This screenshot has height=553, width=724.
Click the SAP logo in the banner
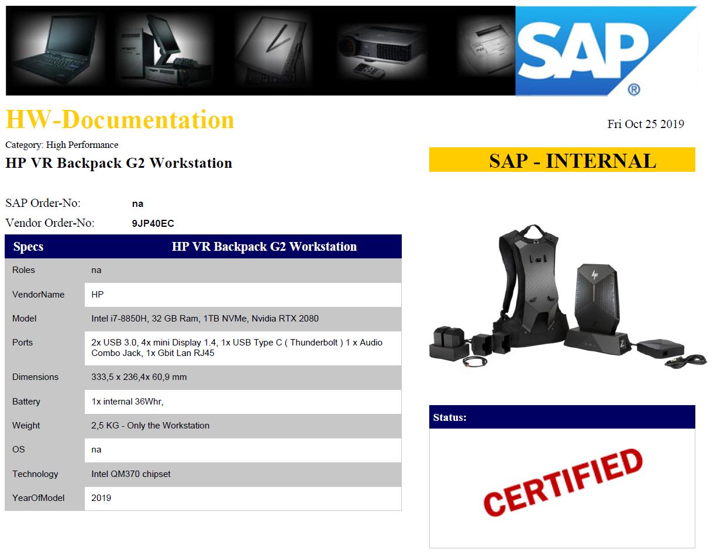606,51
